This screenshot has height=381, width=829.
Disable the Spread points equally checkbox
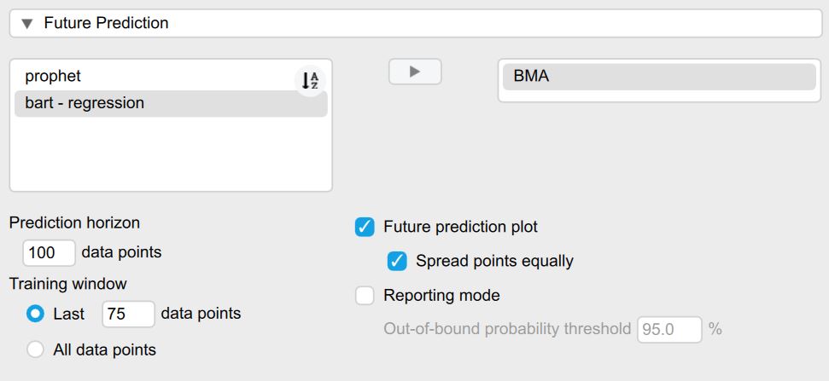(x=397, y=261)
